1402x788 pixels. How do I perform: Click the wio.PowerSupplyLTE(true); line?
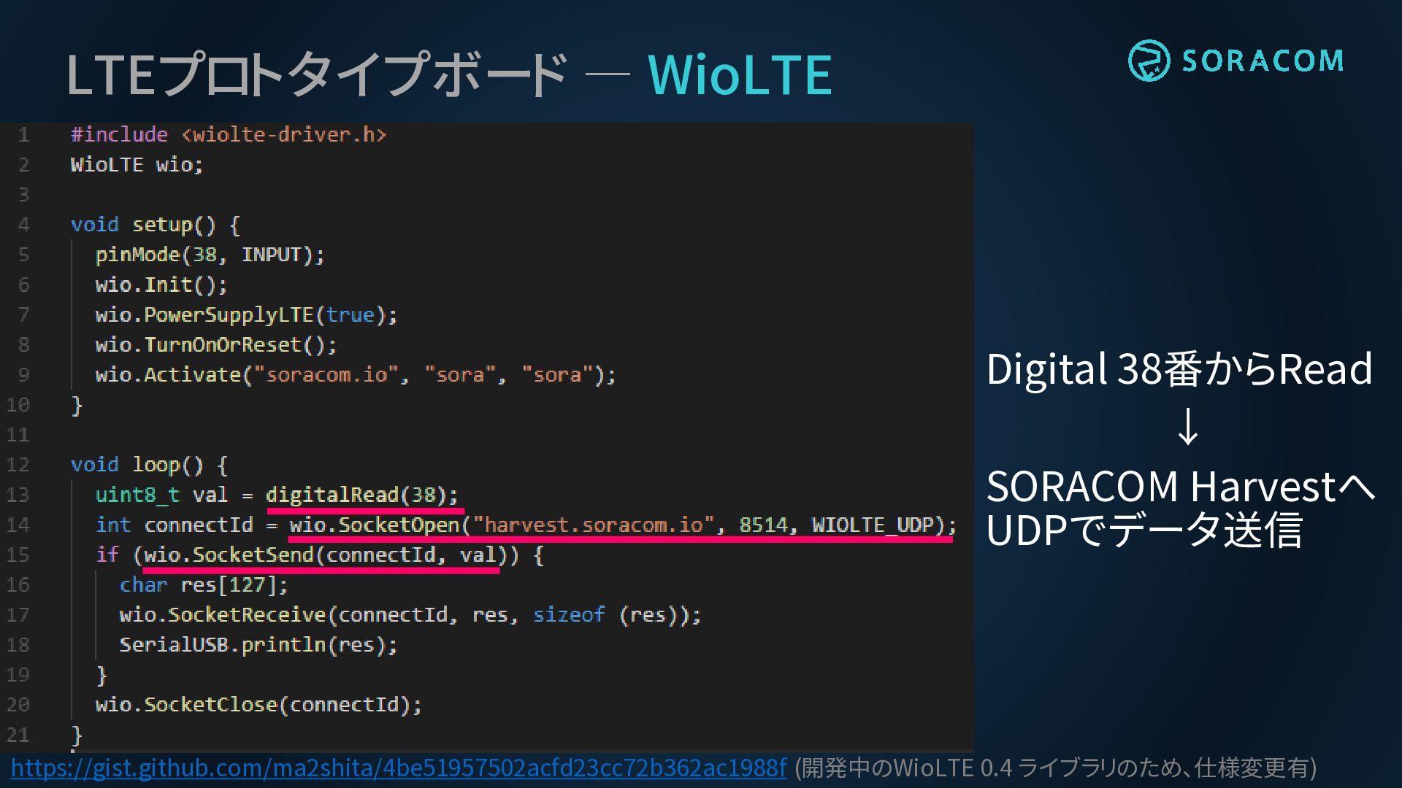pyautogui.click(x=246, y=315)
